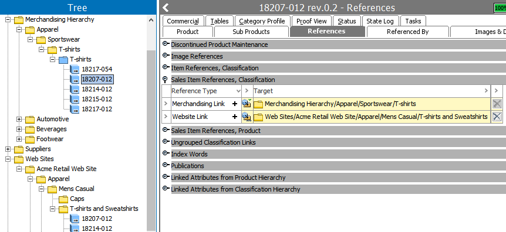Collapse Sales Item References, Classification section
This screenshot has height=232, width=506.
165,79
